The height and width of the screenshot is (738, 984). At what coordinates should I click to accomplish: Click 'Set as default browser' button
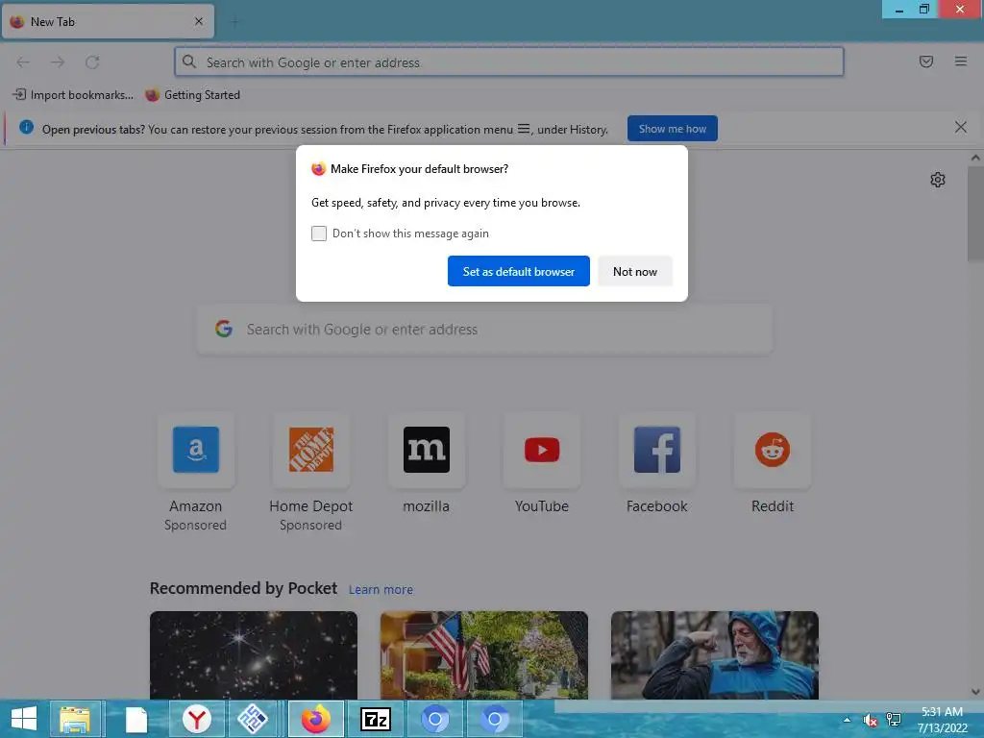click(518, 271)
